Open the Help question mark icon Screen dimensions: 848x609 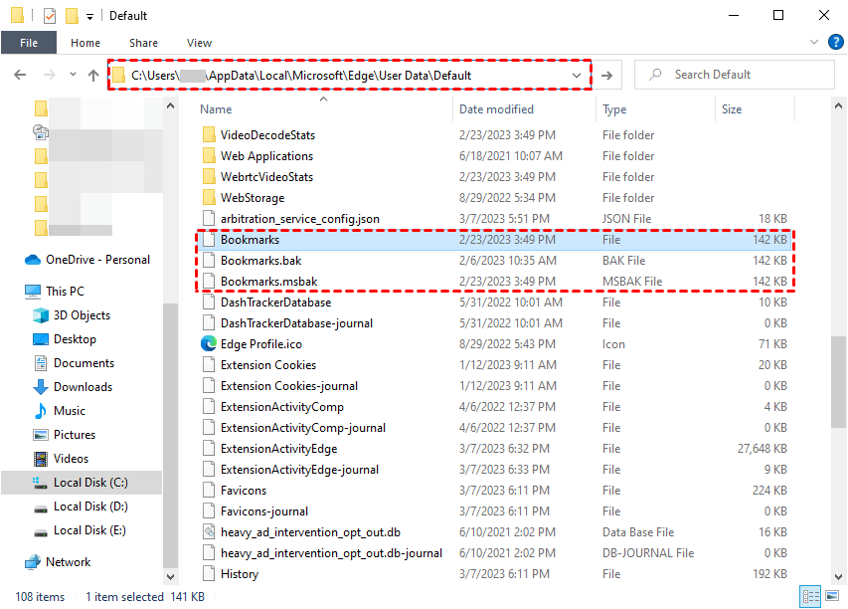(x=835, y=42)
